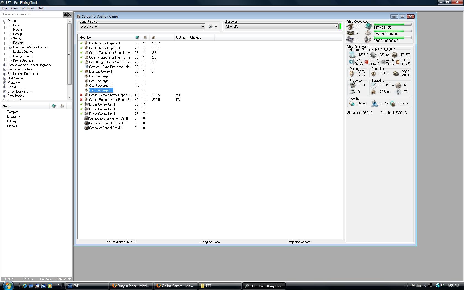Open the Window menu
This screenshot has width=464, height=290.
(x=28, y=8)
